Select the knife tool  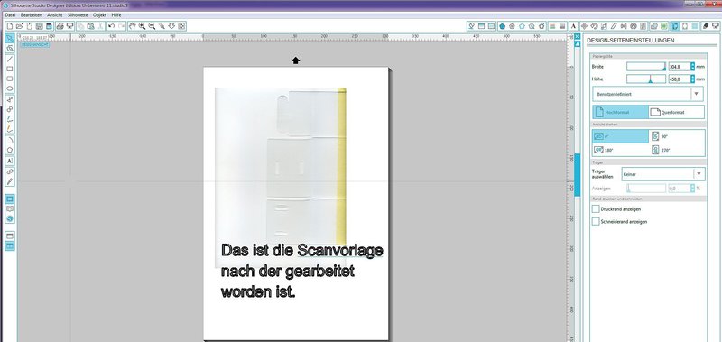(10, 180)
